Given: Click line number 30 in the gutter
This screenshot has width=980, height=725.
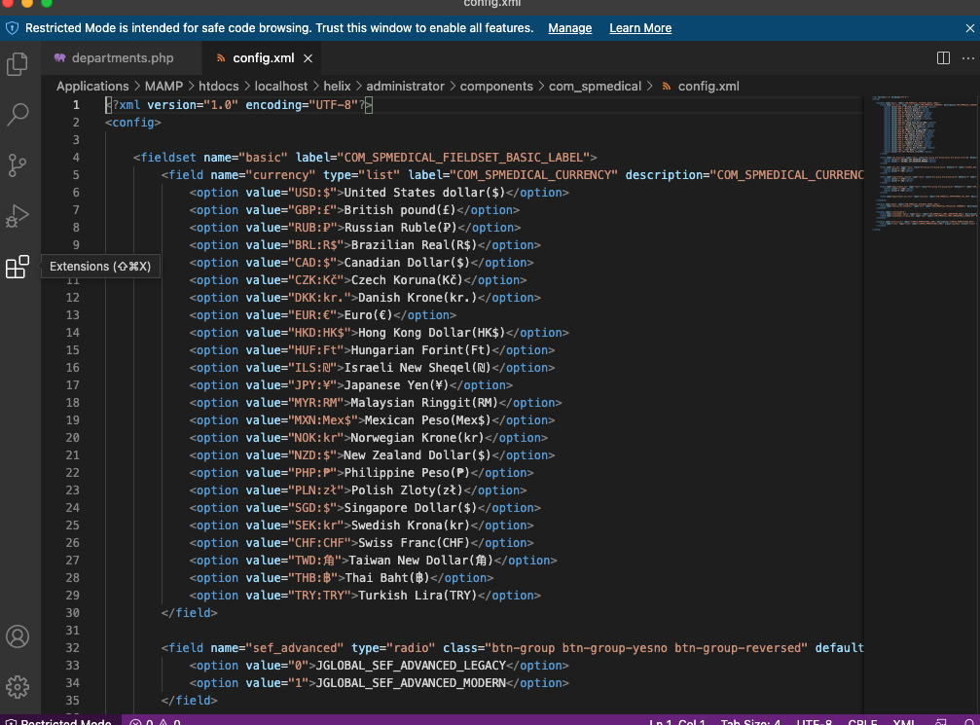Looking at the screenshot, I should coord(73,613).
